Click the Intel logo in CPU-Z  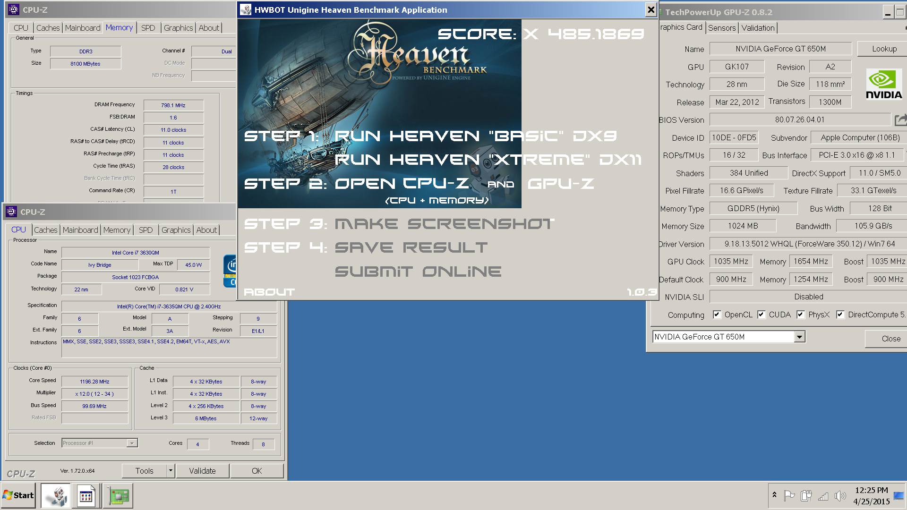coord(230,271)
